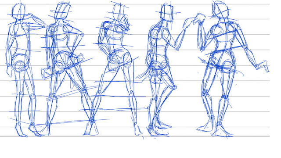
Task: Click the crossed ankles between second and third figures
Action: [92, 121]
